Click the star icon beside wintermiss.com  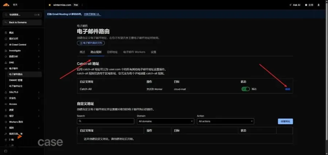(50, 5)
